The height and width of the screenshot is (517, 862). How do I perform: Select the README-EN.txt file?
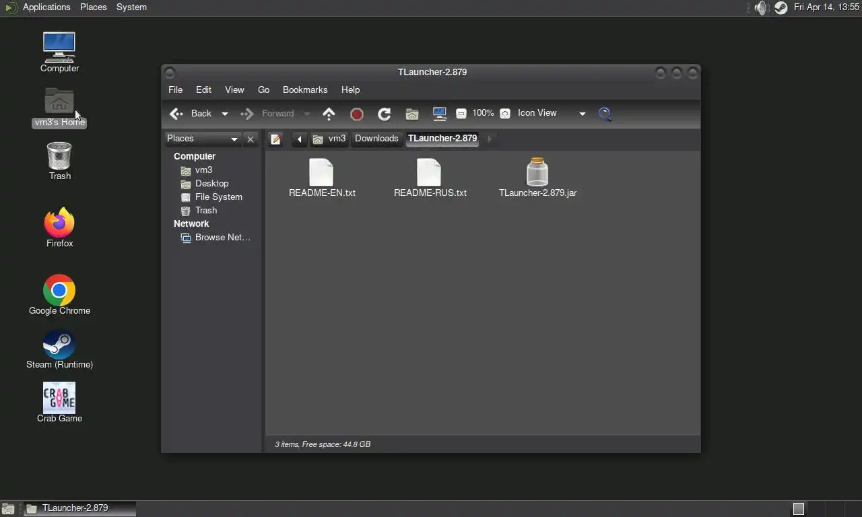point(322,178)
